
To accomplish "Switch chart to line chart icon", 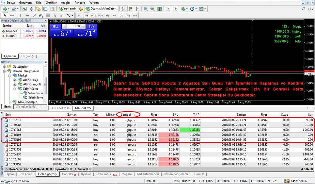I will [x=138, y=9].
